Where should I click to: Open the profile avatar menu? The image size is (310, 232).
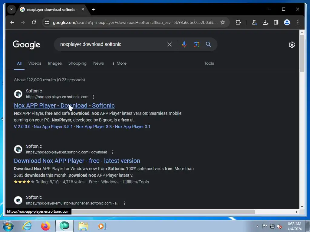[287, 22]
